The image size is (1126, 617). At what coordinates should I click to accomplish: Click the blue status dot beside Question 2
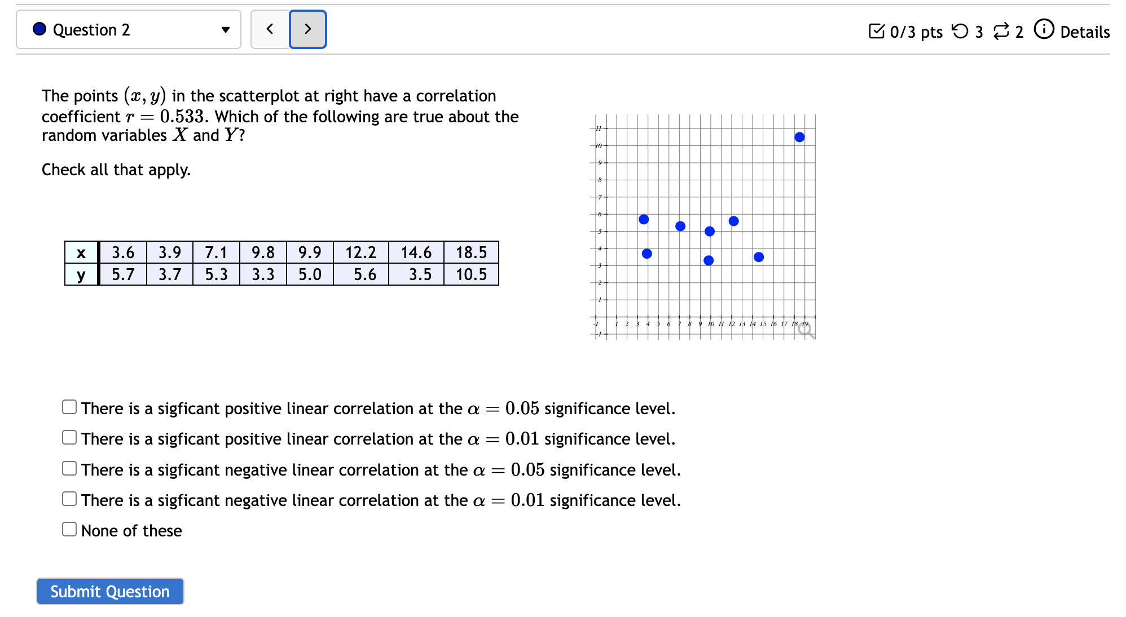coord(38,29)
